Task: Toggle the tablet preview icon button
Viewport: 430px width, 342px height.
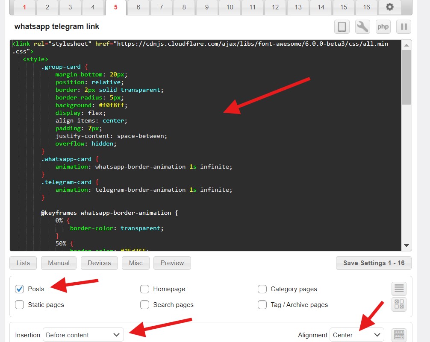Action: point(342,27)
